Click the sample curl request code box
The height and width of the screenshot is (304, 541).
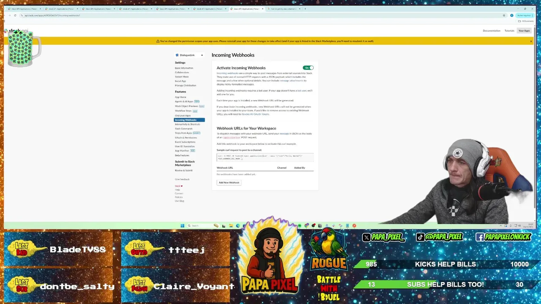tap(265, 157)
